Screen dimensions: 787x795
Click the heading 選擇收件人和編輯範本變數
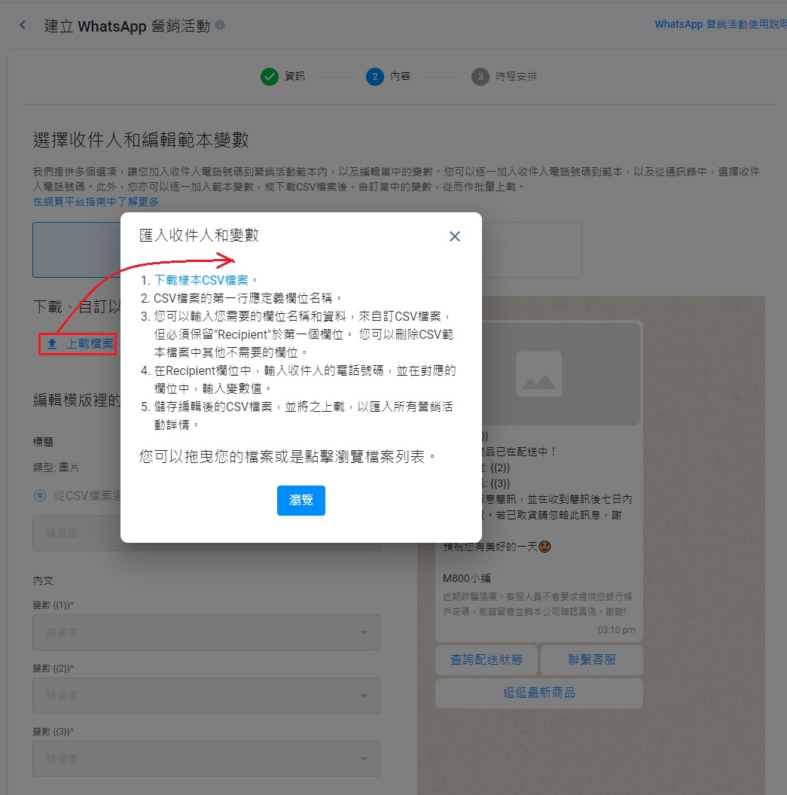(x=141, y=140)
